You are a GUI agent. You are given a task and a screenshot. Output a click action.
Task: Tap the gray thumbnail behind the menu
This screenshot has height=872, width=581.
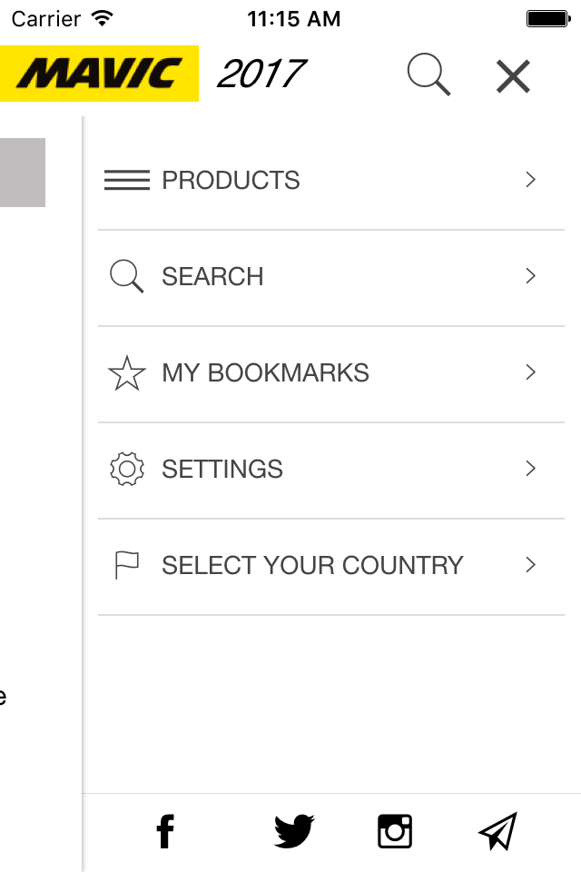coord(22,173)
